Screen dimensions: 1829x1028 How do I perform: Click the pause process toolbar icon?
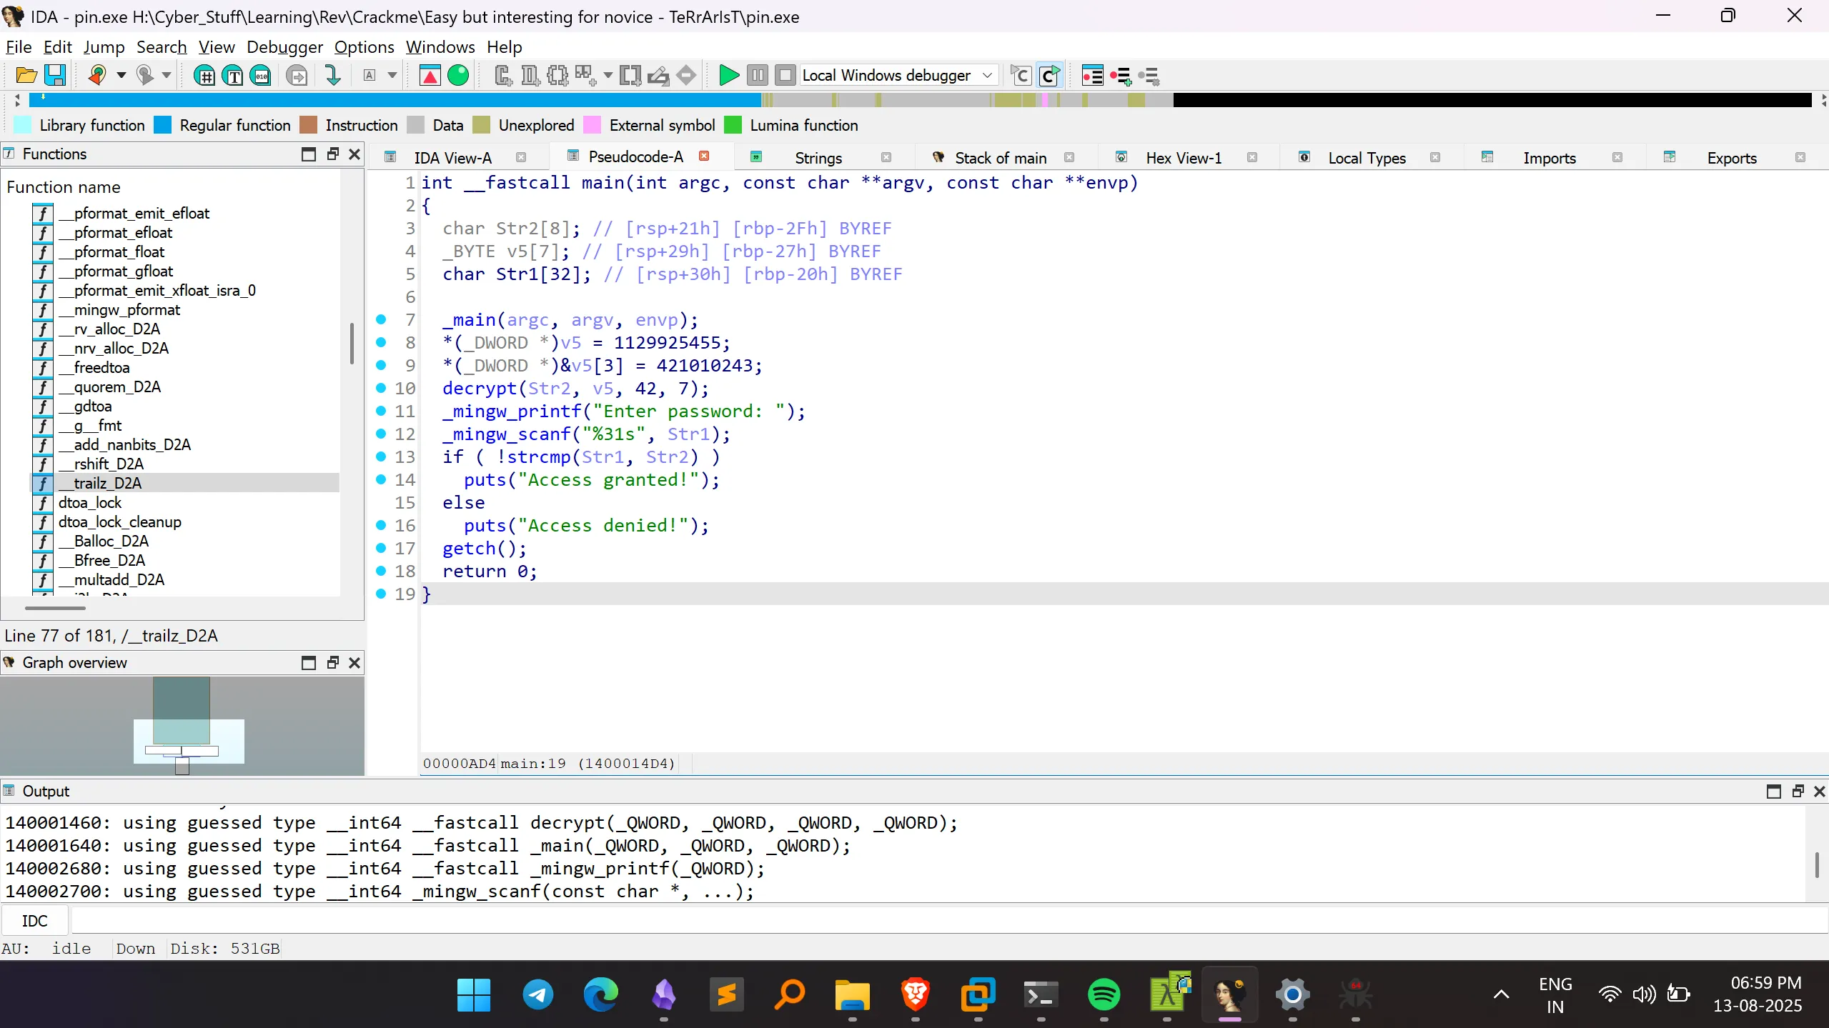point(758,75)
